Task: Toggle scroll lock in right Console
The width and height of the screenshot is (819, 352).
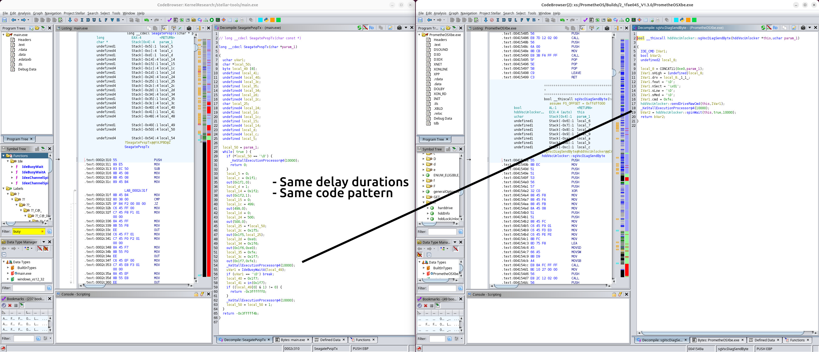Action: (x=614, y=294)
